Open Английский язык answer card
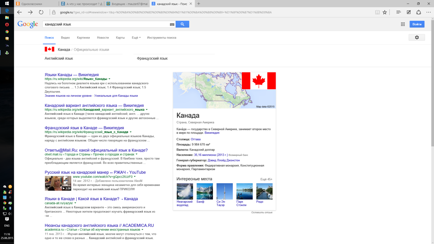The width and height of the screenshot is (434, 244). [x=59, y=58]
